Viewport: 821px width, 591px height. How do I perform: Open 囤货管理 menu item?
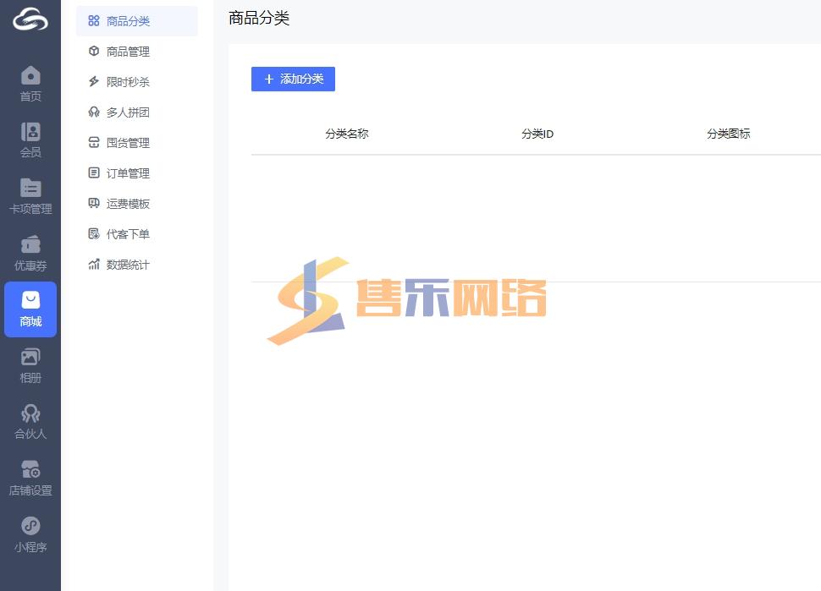[x=136, y=142]
